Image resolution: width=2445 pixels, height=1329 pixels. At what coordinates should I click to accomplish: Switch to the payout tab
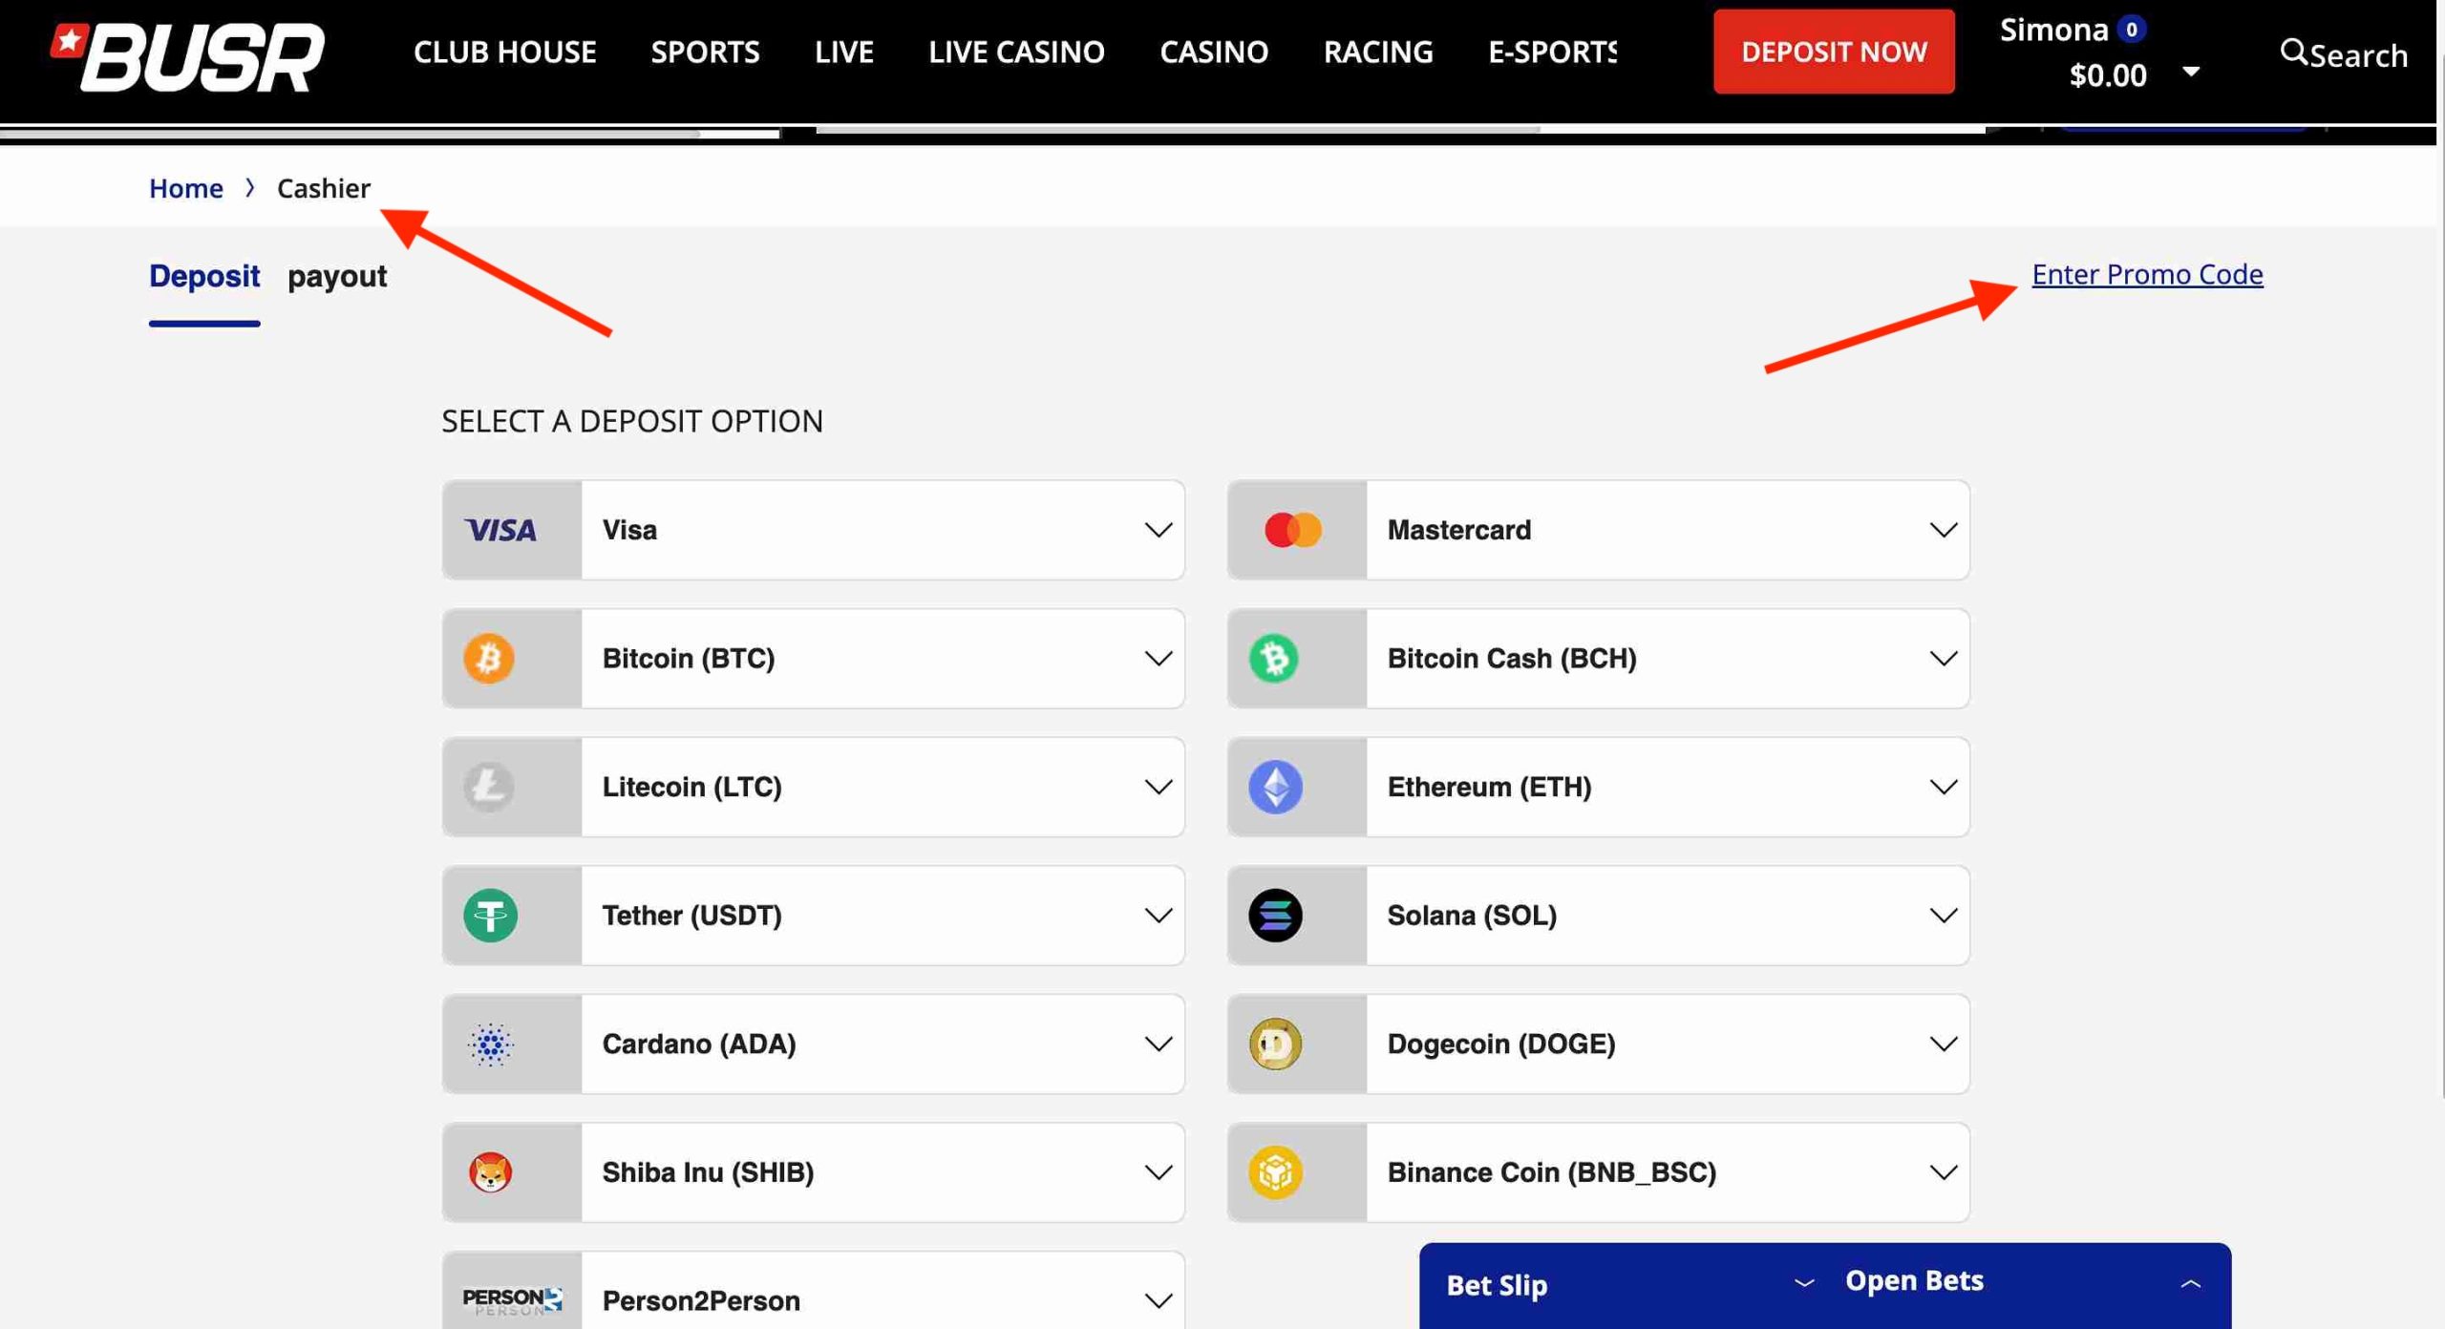point(338,276)
